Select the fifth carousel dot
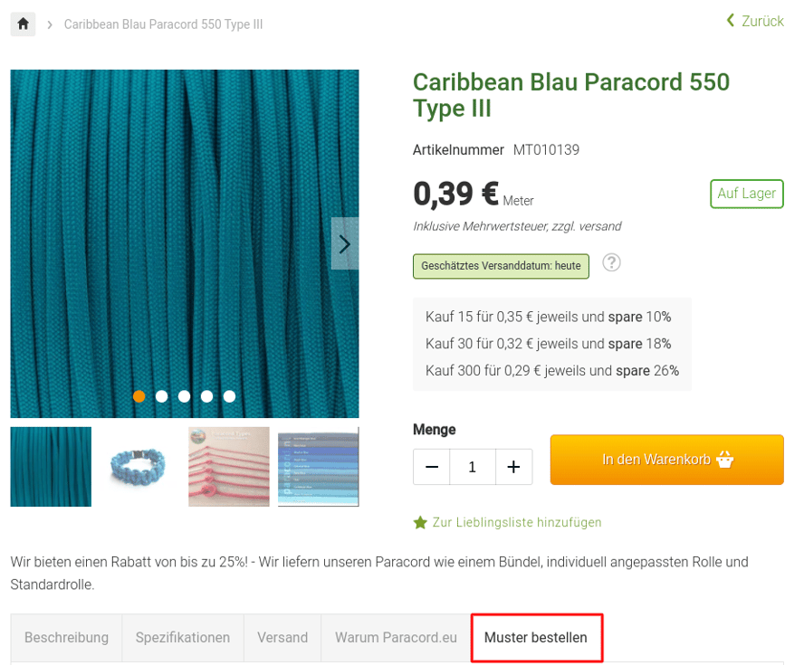This screenshot has width=804, height=665. [229, 396]
